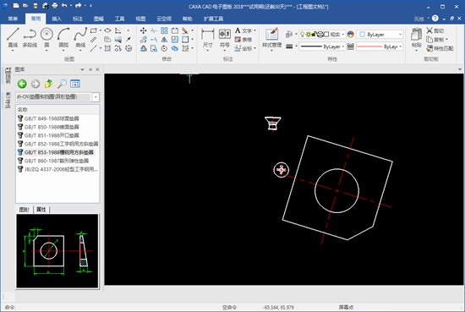
Task: Open the 符号 symbol annotation tool
Action: [x=225, y=38]
